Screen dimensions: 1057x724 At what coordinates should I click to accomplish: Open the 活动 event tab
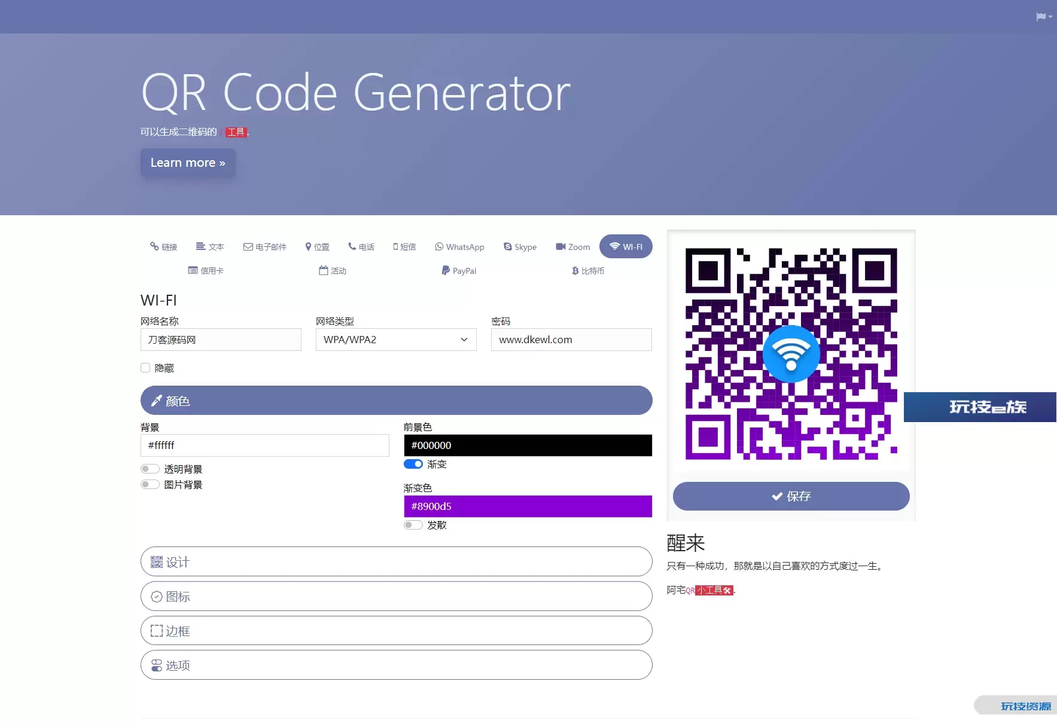pyautogui.click(x=333, y=270)
